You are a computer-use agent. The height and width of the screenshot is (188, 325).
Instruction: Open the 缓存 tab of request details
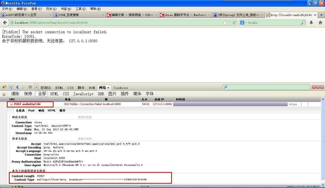pyautogui.click(x=62, y=110)
